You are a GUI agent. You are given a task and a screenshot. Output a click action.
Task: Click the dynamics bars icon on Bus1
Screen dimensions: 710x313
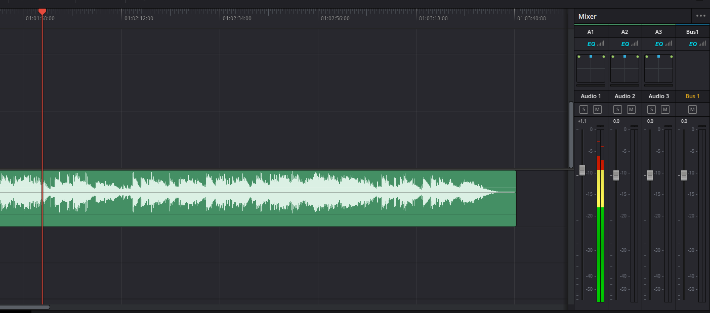tap(702, 44)
